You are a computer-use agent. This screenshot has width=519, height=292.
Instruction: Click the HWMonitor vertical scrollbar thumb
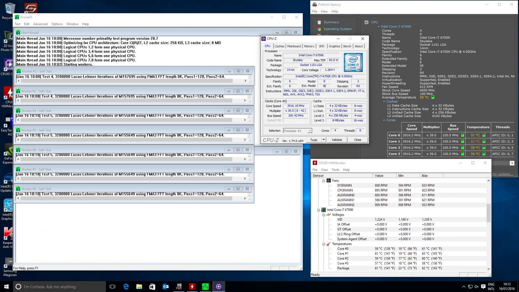click(x=488, y=213)
